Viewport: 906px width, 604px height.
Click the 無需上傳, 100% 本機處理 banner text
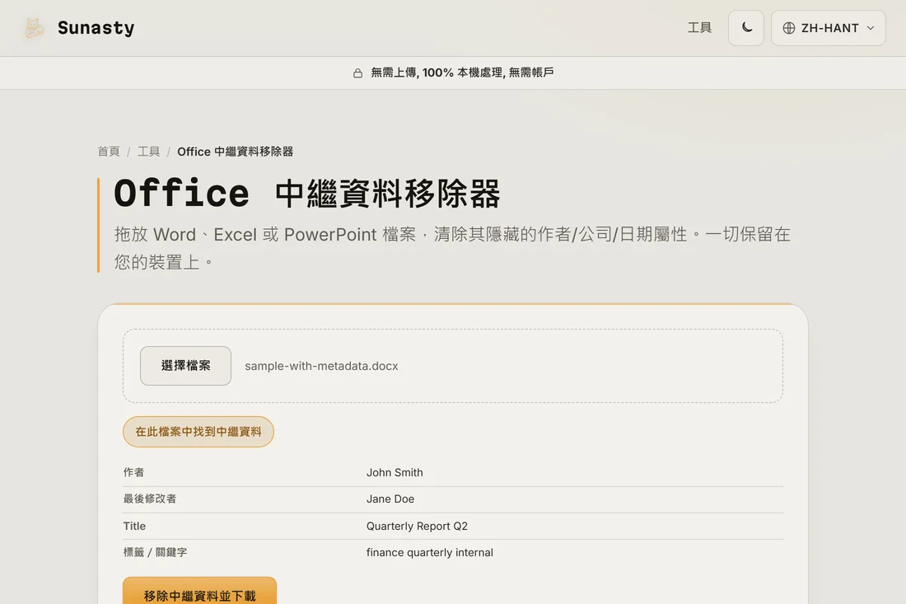[462, 73]
